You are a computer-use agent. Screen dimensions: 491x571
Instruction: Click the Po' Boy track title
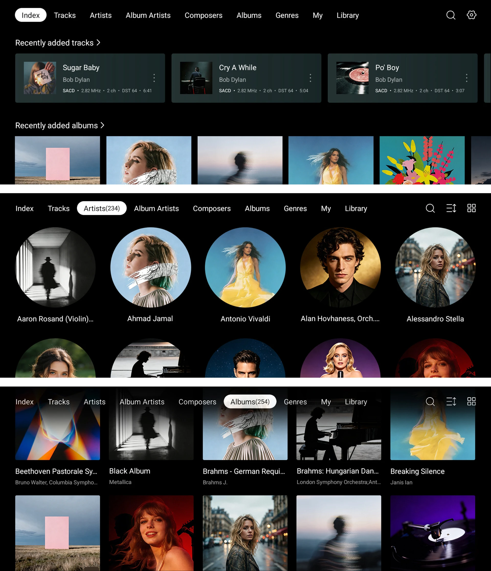click(387, 68)
